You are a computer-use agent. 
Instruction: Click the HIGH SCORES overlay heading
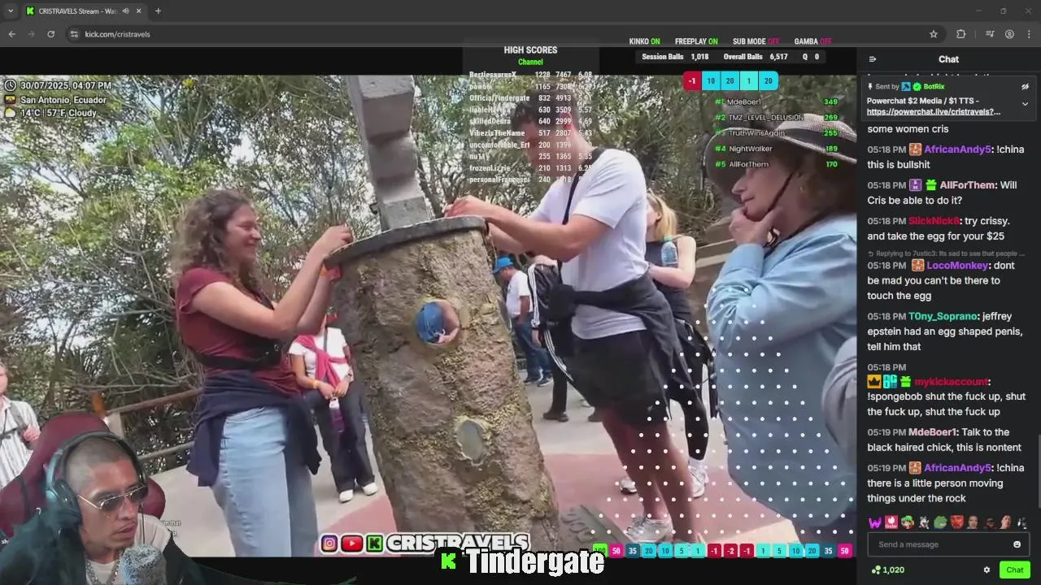pyautogui.click(x=530, y=50)
